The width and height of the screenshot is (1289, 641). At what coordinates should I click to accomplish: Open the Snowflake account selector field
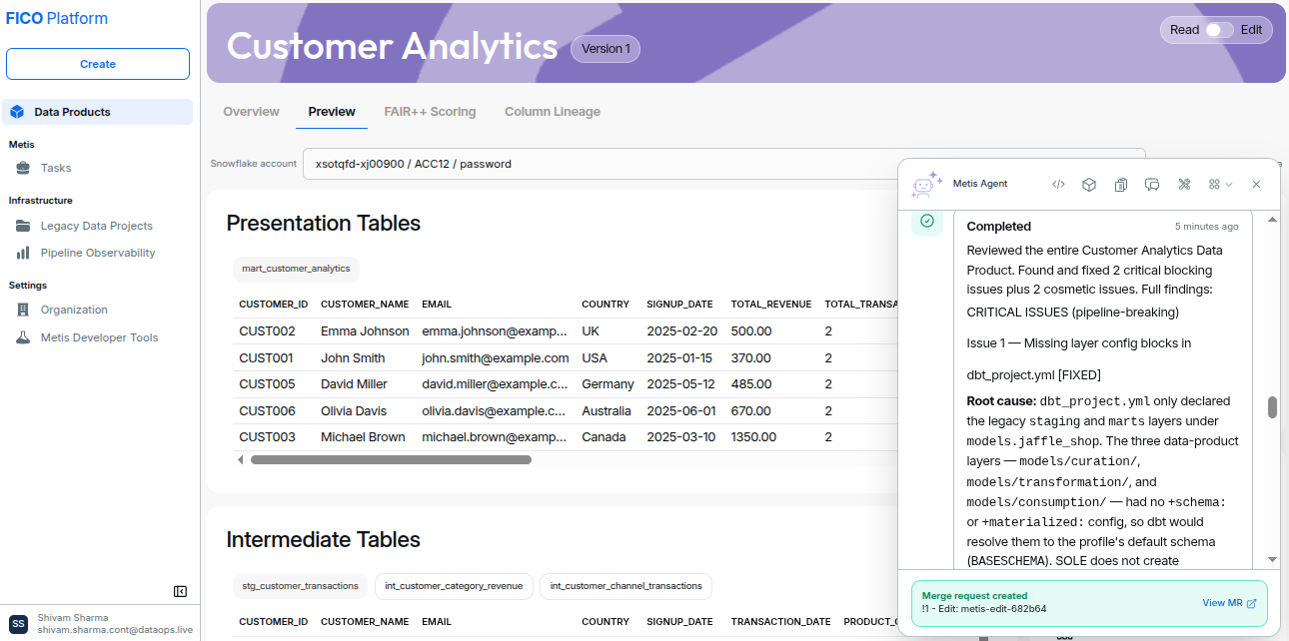click(723, 164)
